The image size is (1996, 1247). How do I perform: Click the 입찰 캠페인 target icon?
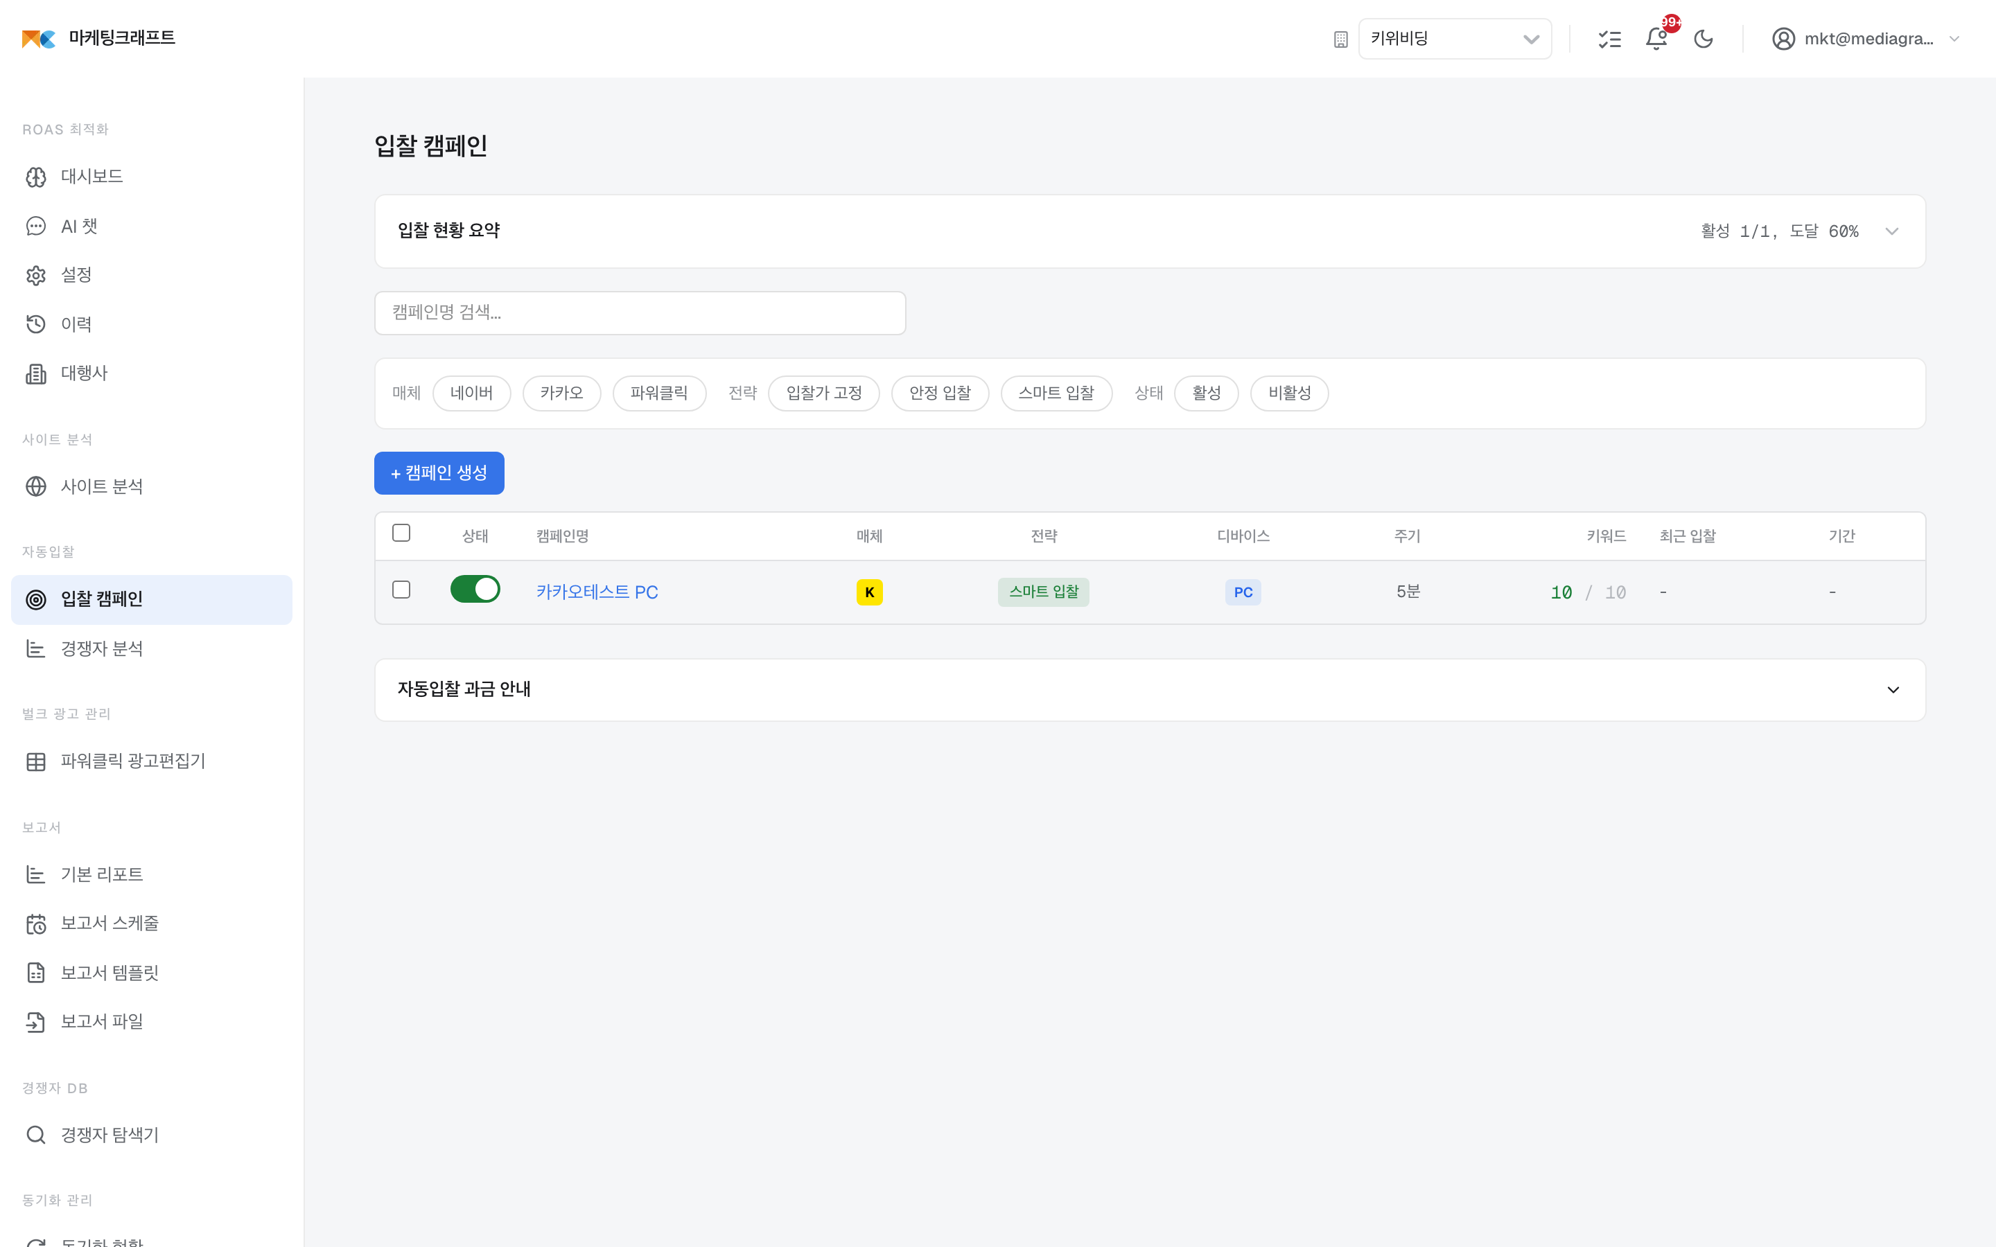(x=36, y=599)
